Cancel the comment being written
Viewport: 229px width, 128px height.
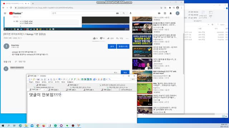pos(116,73)
